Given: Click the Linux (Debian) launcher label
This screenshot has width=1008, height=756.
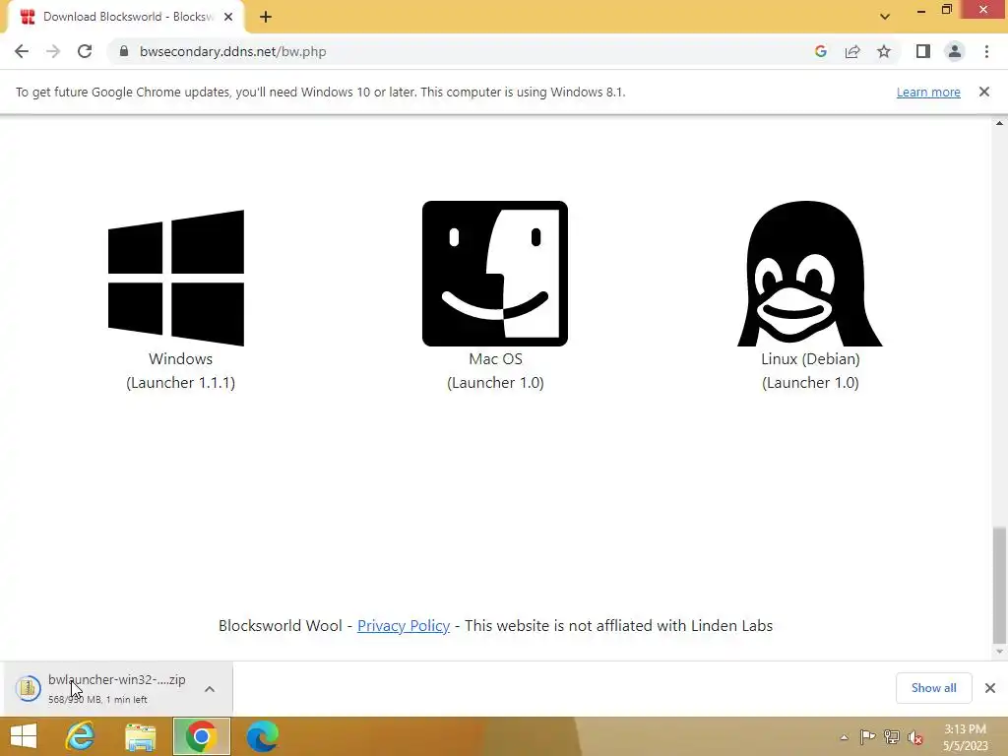Looking at the screenshot, I should point(810,370).
